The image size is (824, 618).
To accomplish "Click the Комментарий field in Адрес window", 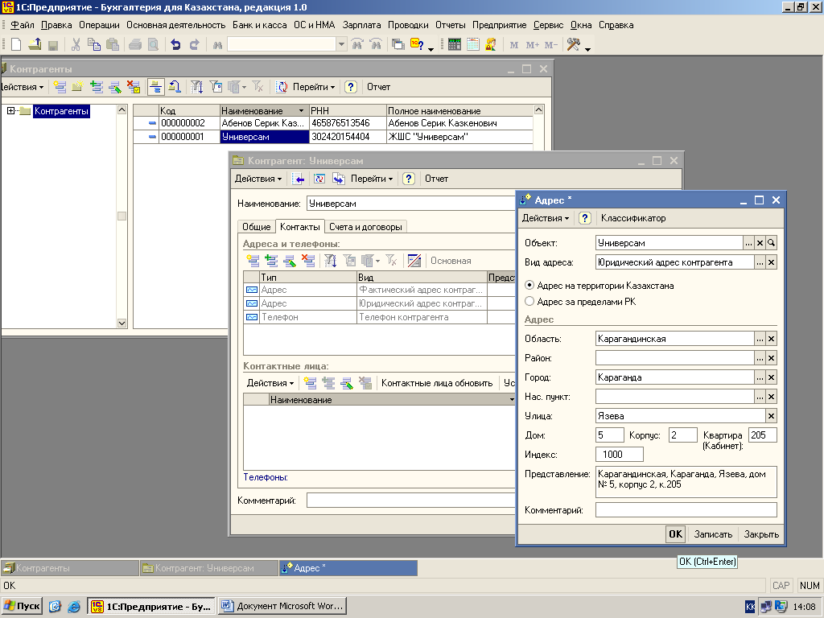I will point(686,509).
